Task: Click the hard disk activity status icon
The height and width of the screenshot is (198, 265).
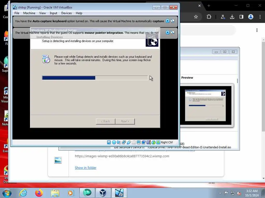Action: pos(109,142)
